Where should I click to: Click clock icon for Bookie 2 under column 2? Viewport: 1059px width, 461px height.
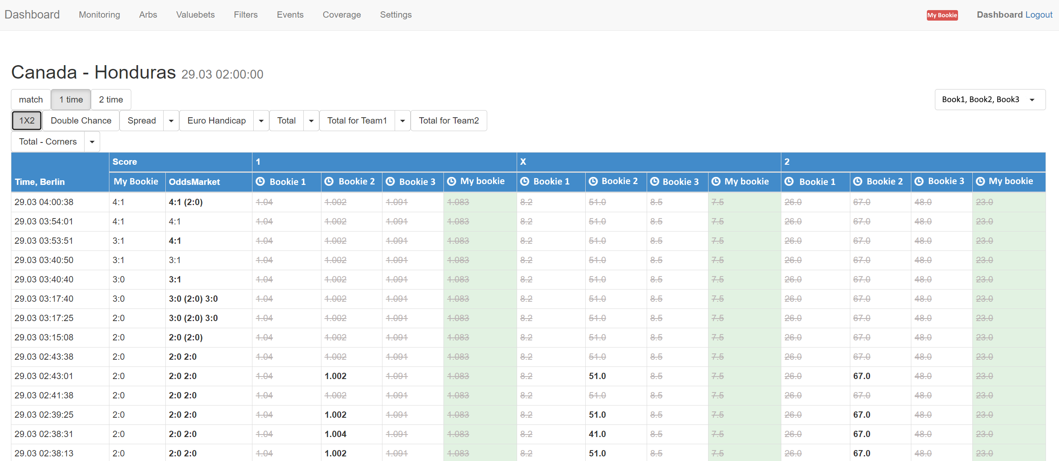coord(858,182)
